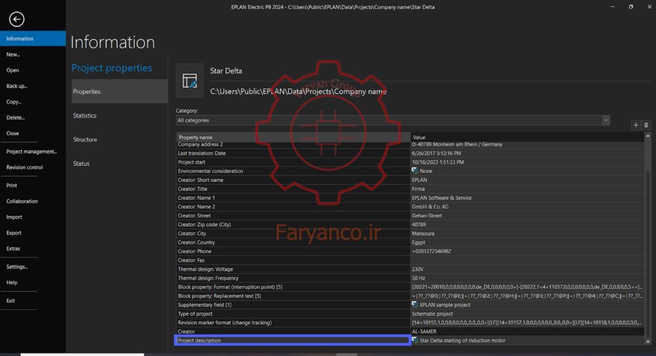Open Settings... in the left menu
The image size is (656, 356).
(x=17, y=267)
